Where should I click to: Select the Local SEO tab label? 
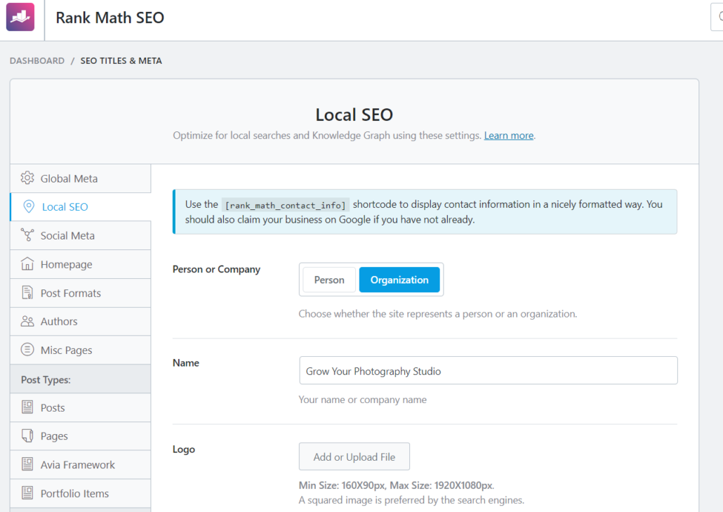[x=65, y=207]
